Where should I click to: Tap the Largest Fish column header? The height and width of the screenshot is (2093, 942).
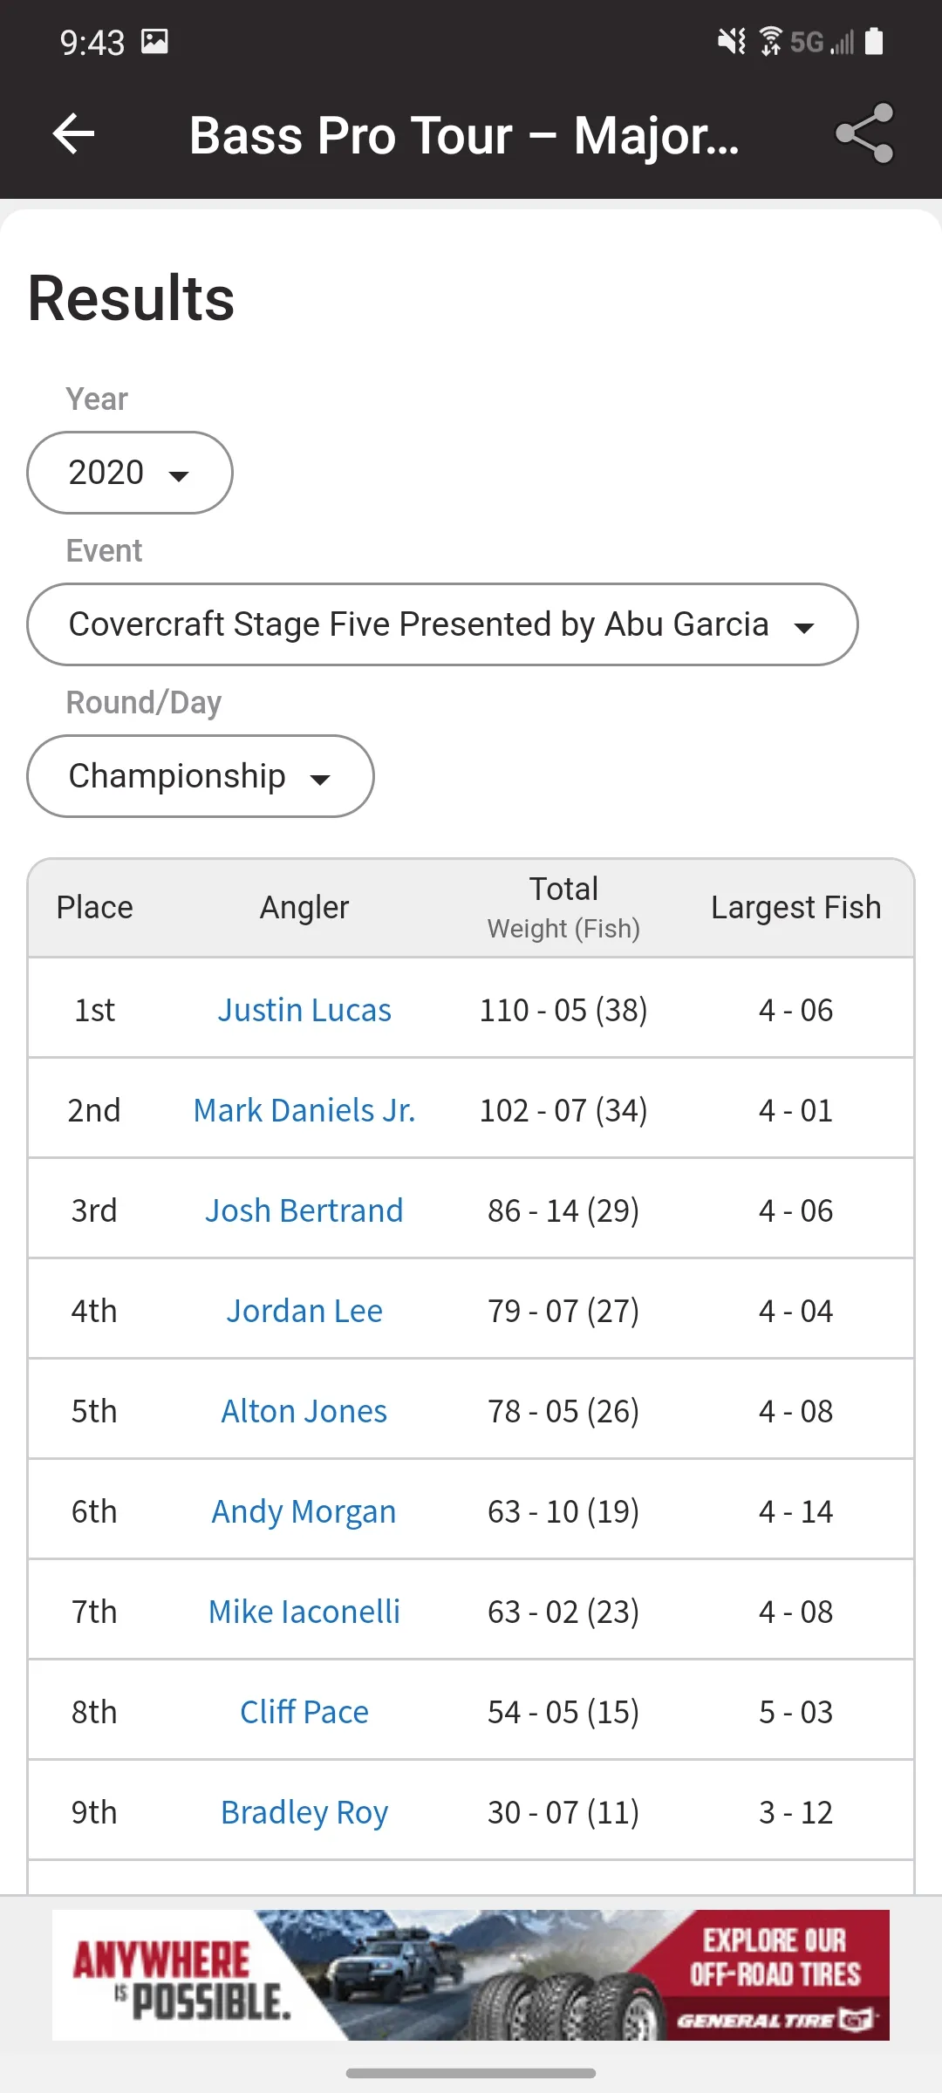tap(795, 907)
